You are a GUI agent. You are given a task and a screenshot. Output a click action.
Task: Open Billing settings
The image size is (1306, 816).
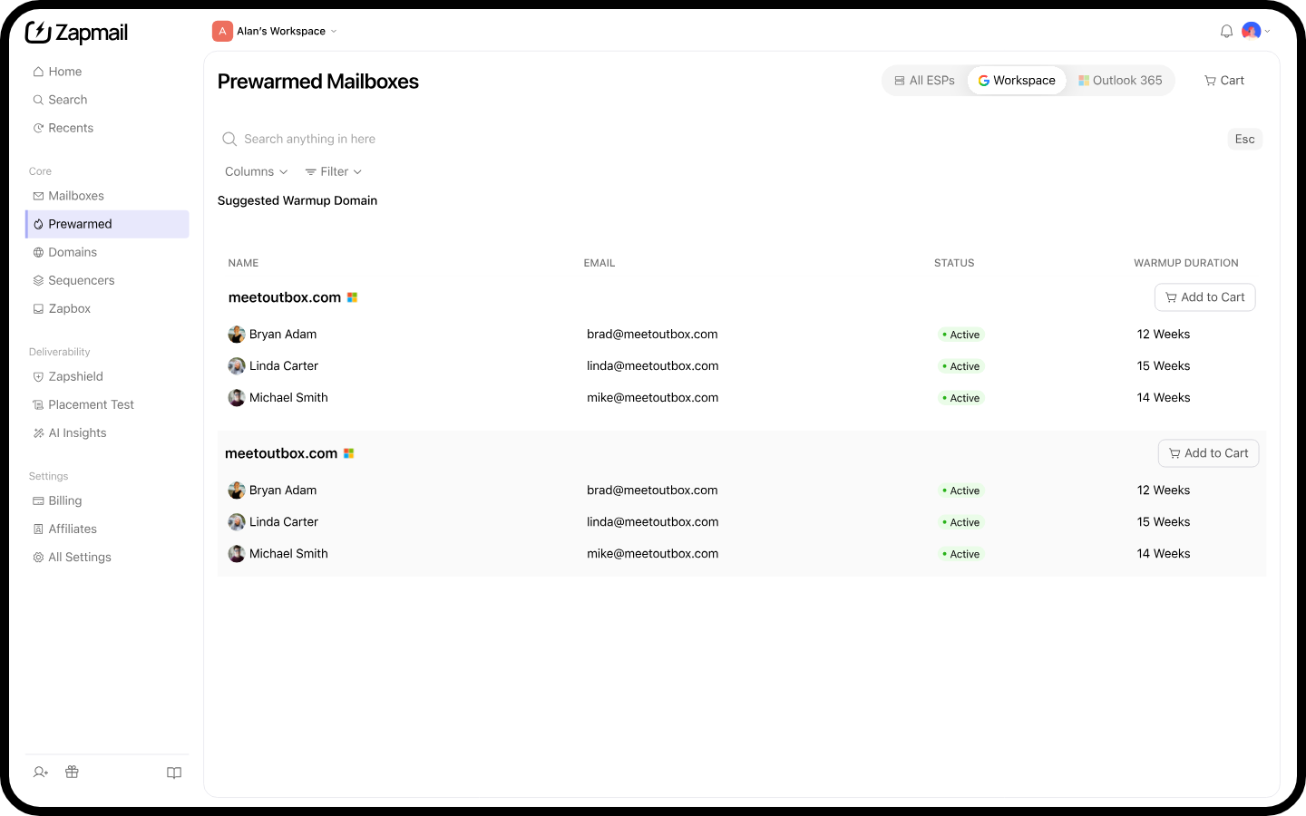(107, 500)
